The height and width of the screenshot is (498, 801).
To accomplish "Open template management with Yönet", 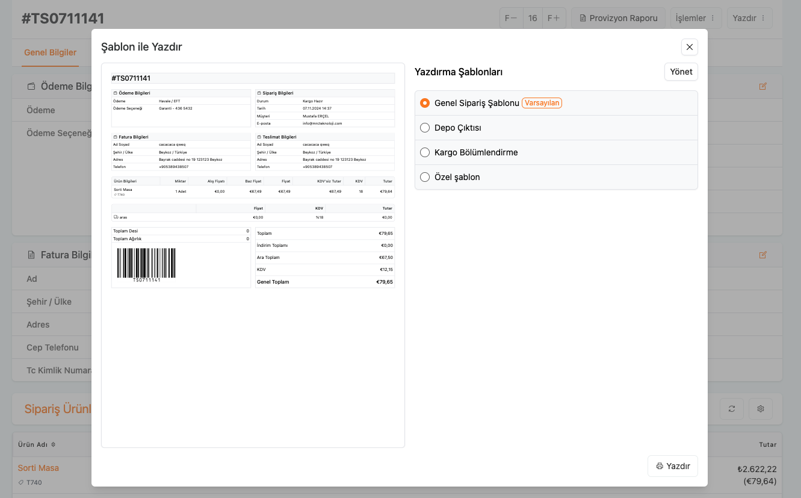I will (681, 72).
